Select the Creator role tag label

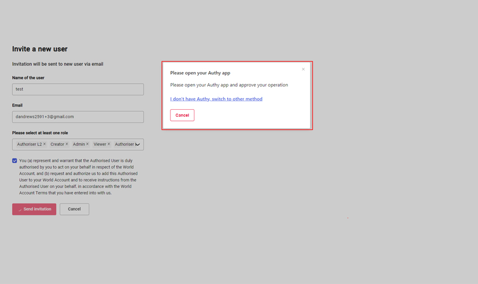coord(57,144)
